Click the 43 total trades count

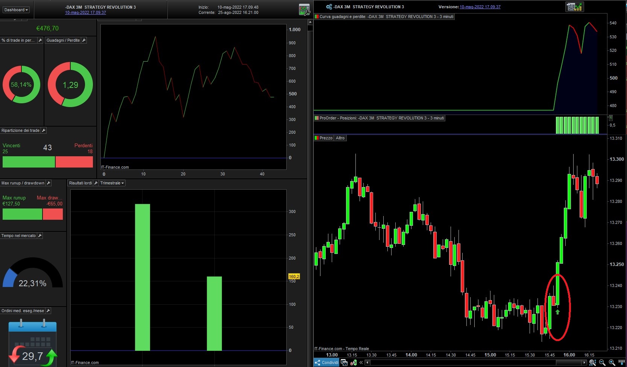pyautogui.click(x=47, y=148)
